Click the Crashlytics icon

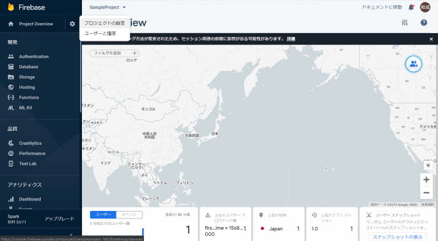11,143
